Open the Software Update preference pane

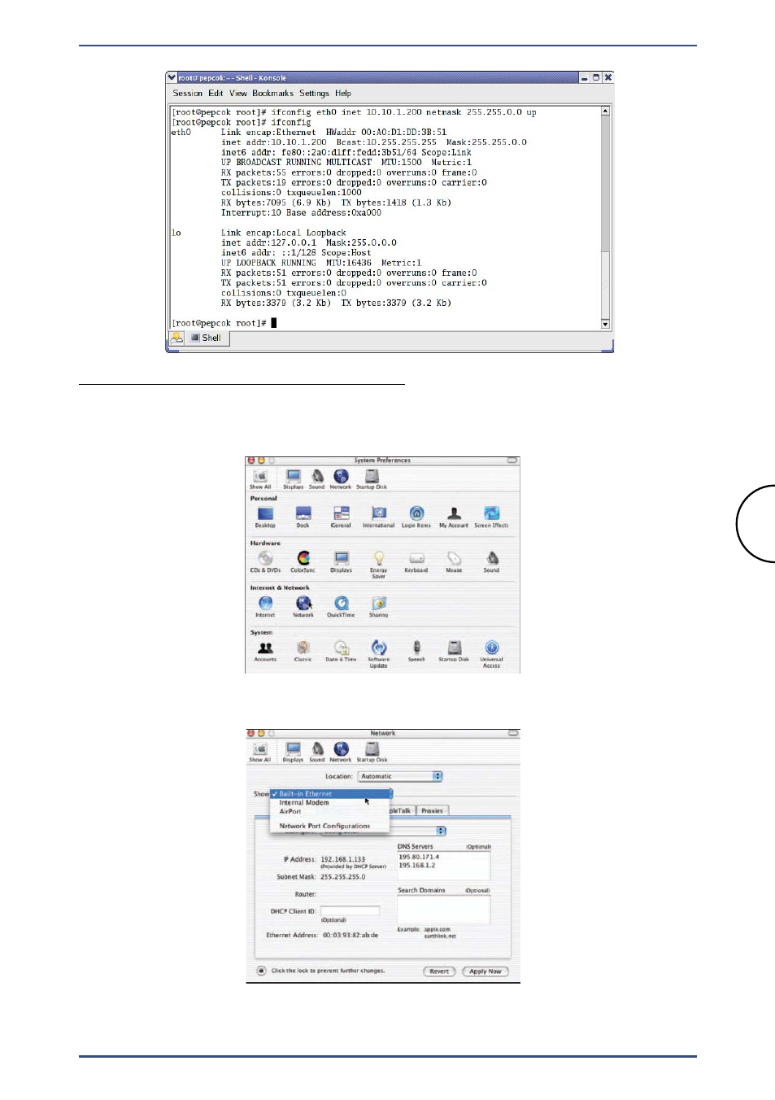tap(379, 654)
